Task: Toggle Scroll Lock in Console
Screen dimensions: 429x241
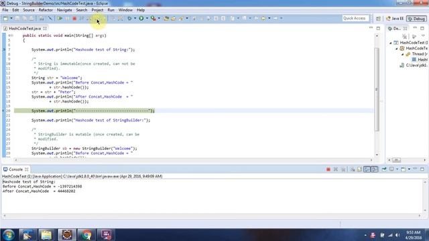Action: pyautogui.click(x=359, y=169)
